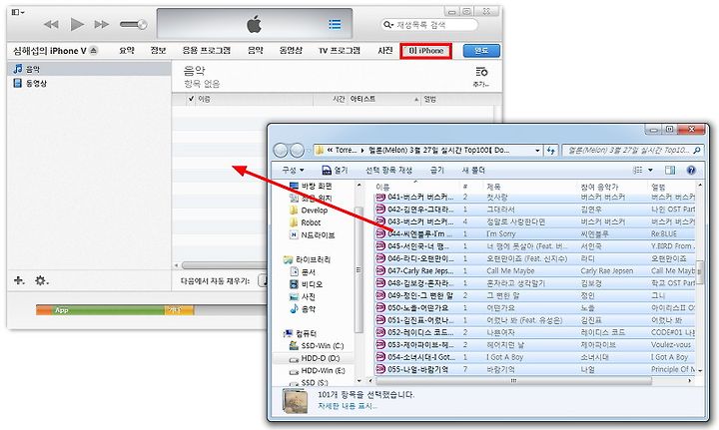Click 자세한 내용 표시 link
The image size is (719, 430).
(348, 406)
